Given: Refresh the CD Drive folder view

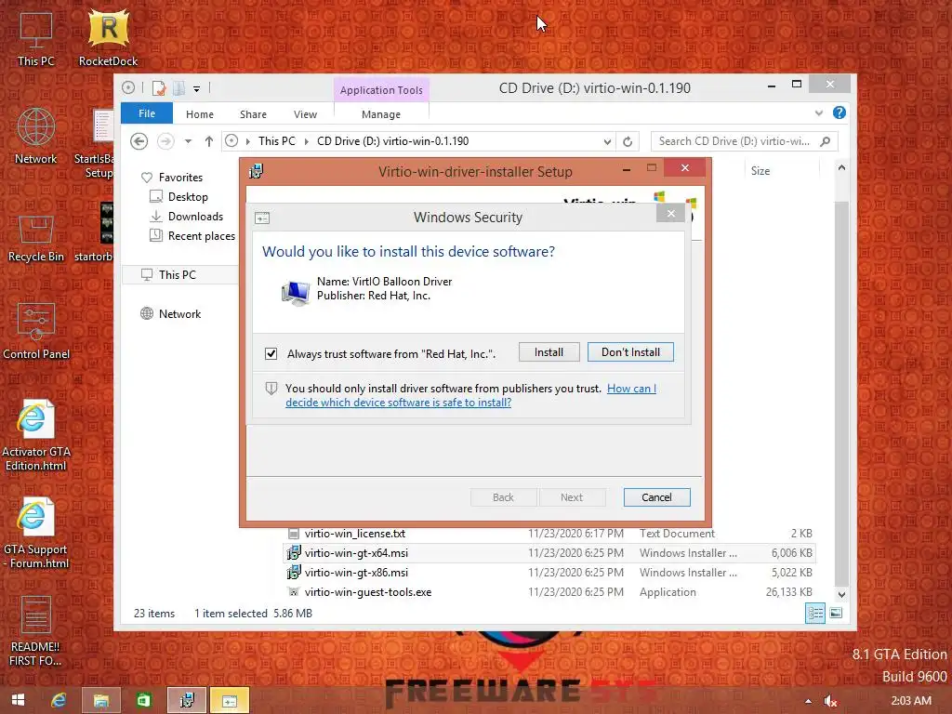Looking at the screenshot, I should (628, 141).
